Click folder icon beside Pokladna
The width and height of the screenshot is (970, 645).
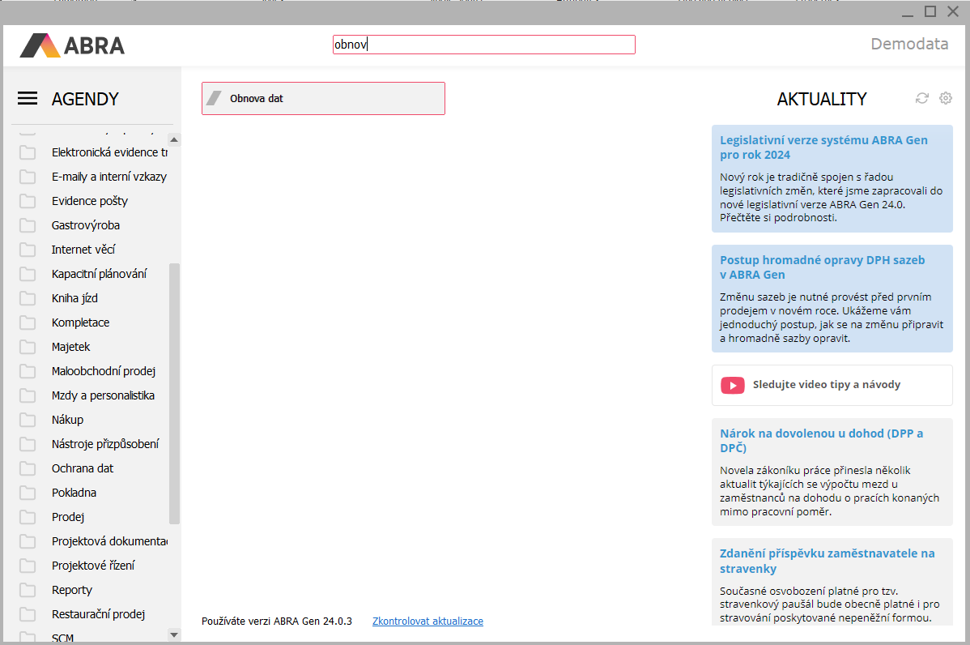point(28,493)
